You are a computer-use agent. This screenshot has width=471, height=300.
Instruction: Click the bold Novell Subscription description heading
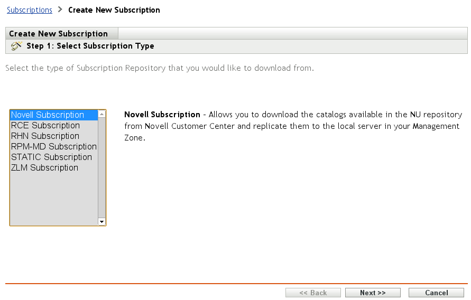[x=162, y=115]
